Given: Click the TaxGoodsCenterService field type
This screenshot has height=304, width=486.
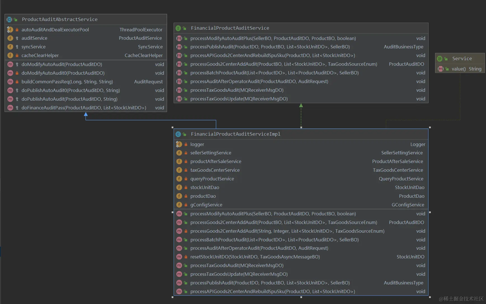Looking at the screenshot, I should (x=398, y=170).
